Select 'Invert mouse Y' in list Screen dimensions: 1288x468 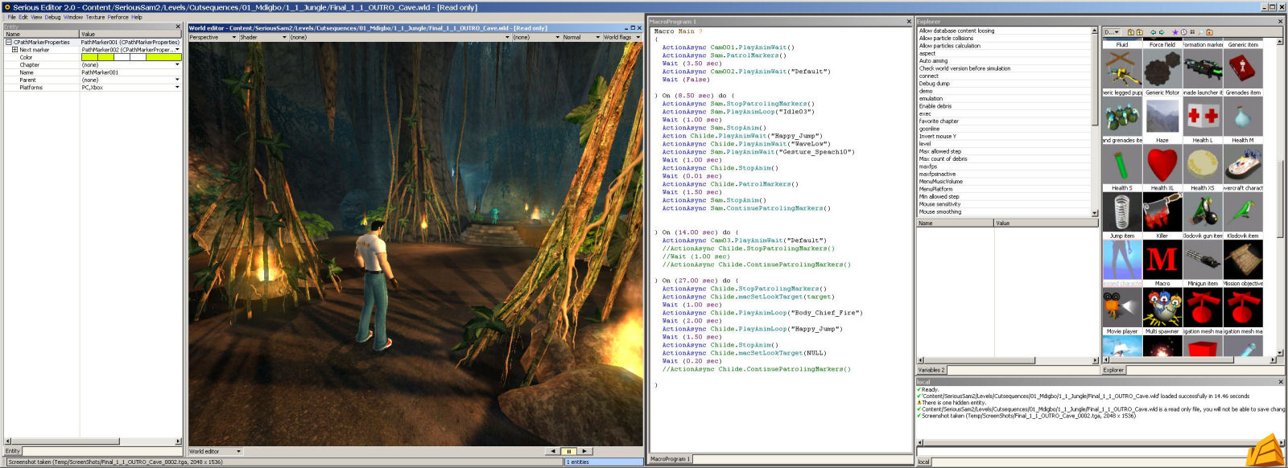point(1004,137)
